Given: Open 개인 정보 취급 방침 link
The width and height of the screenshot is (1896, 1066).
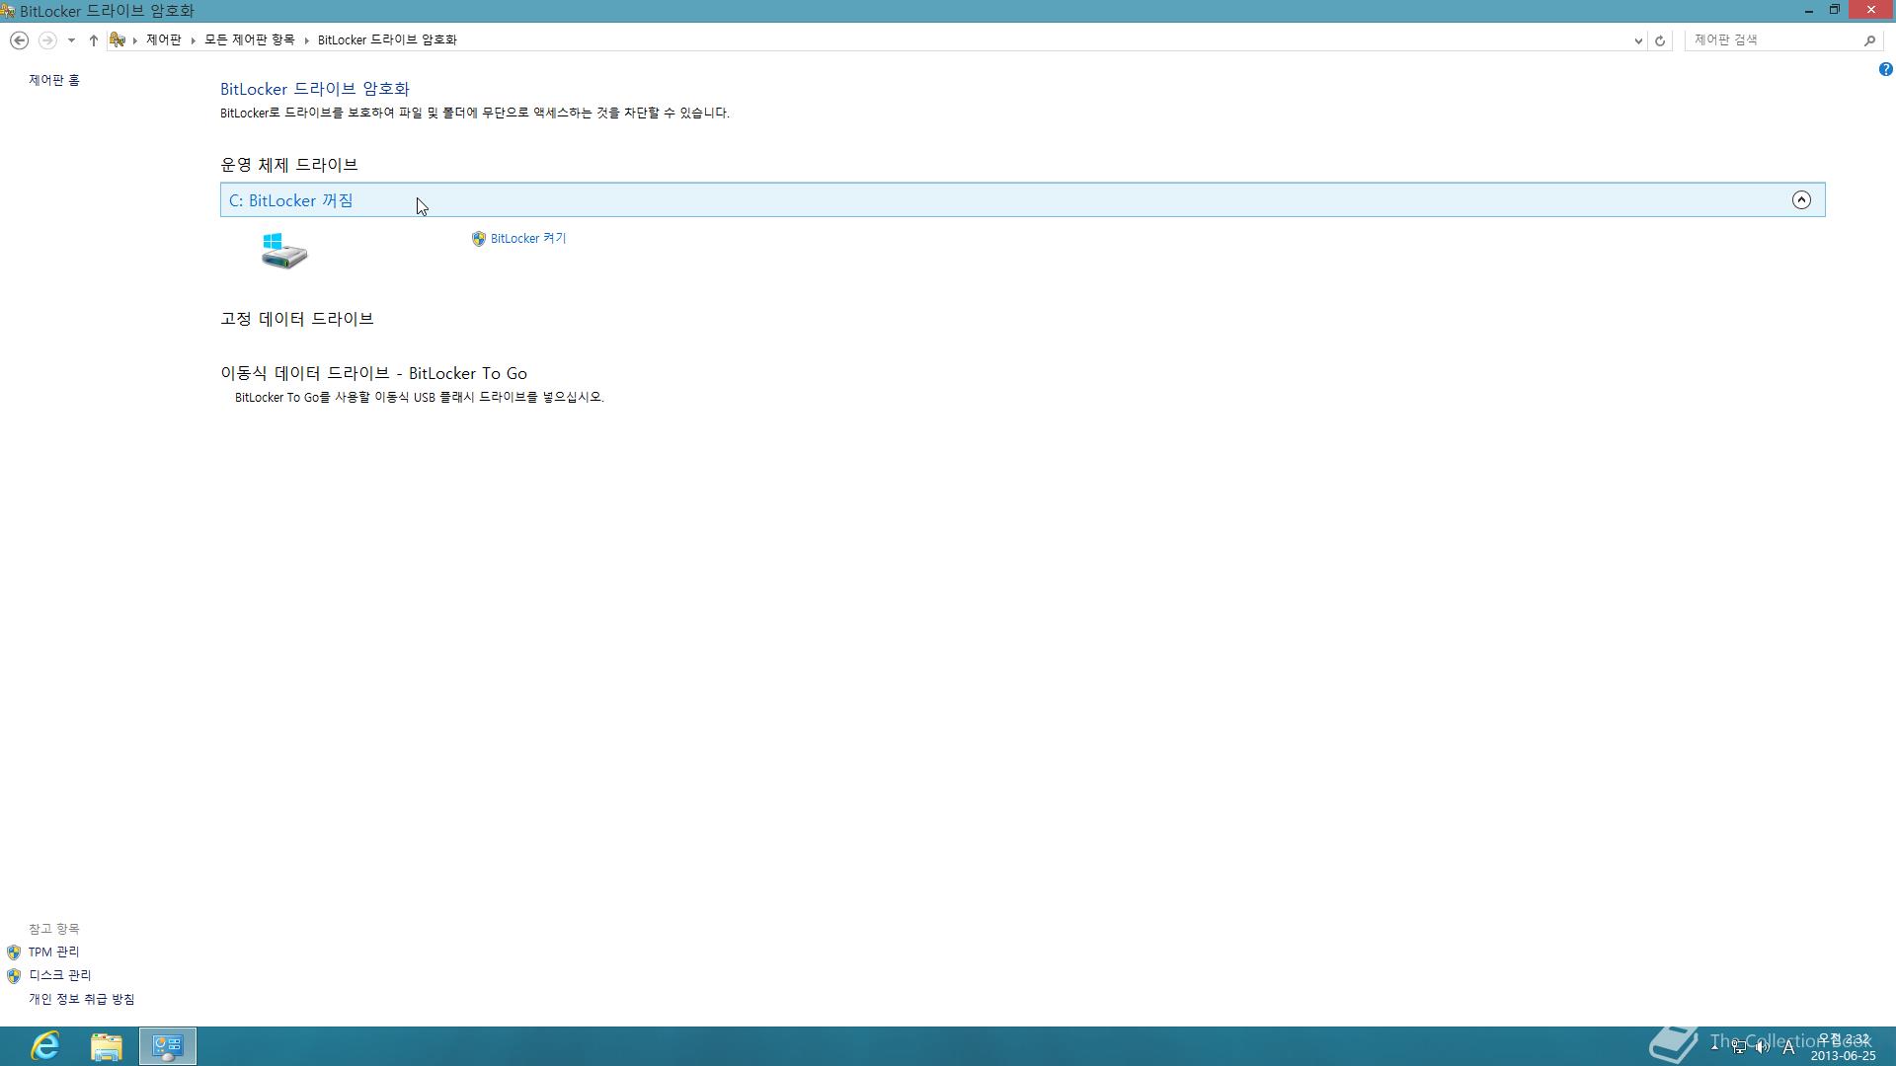Looking at the screenshot, I should click(82, 999).
